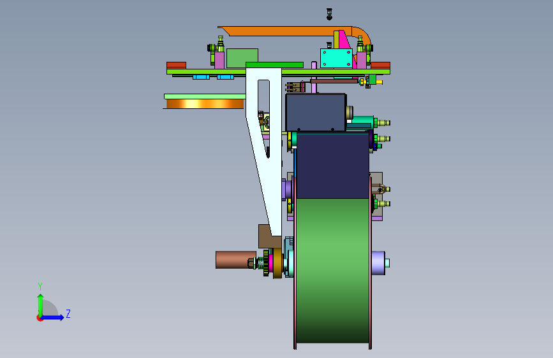Screen dimensions: 553x358
Task: Select the brown shaft cylinder at left
Action: (235, 260)
